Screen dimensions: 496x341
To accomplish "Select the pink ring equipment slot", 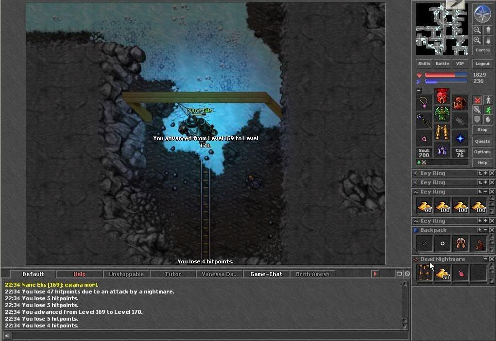I will (424, 138).
